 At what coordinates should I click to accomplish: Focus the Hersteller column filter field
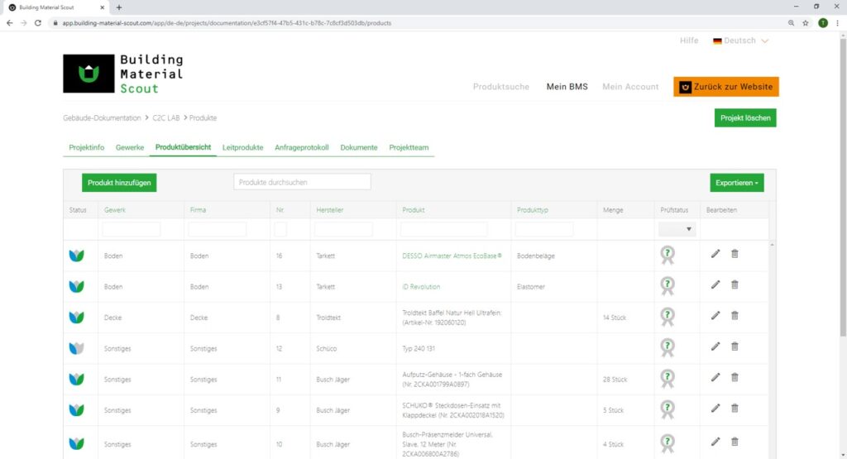click(343, 229)
